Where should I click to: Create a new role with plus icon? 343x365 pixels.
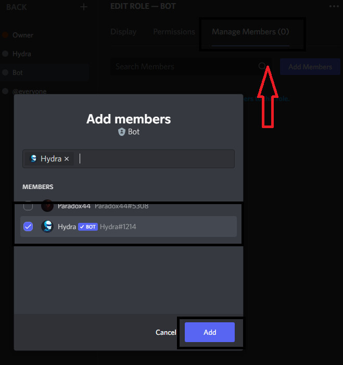(84, 7)
